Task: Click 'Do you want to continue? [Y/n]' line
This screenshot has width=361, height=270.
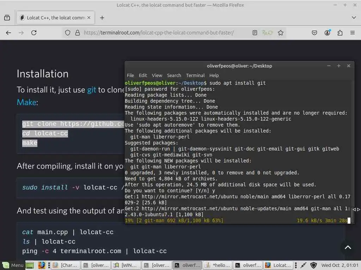Action: 170,191
